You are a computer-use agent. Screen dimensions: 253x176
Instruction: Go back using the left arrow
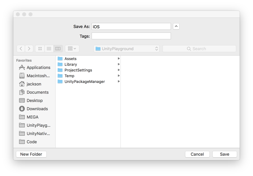click(21, 49)
